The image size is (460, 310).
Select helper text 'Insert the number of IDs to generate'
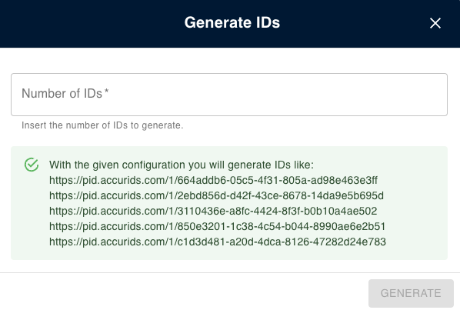tap(102, 125)
